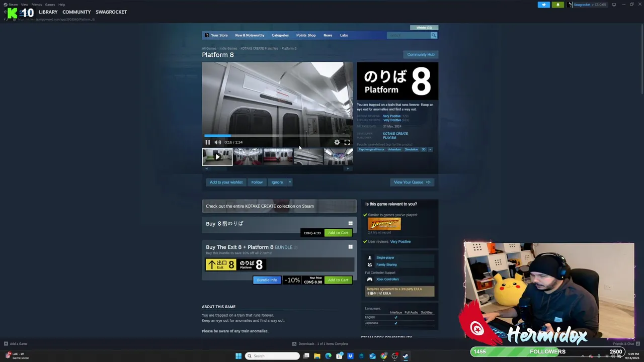Mute the trailer volume speaker icon
644x362 pixels.
click(218, 142)
